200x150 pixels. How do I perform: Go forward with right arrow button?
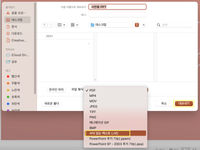tap(51, 25)
